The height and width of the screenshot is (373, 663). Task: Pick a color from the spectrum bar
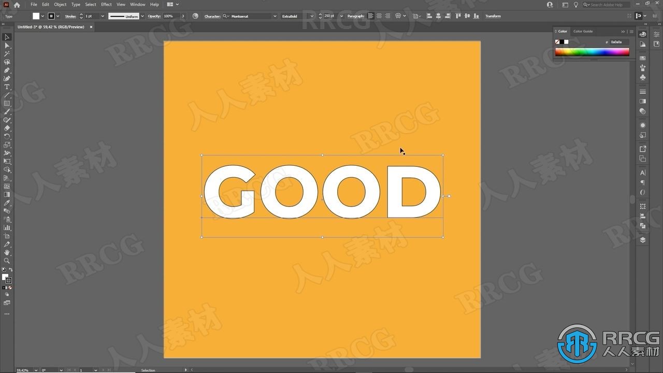pyautogui.click(x=592, y=52)
